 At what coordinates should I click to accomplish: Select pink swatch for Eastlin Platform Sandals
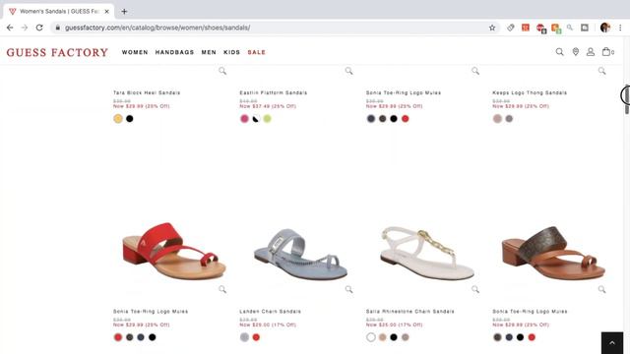[244, 119]
